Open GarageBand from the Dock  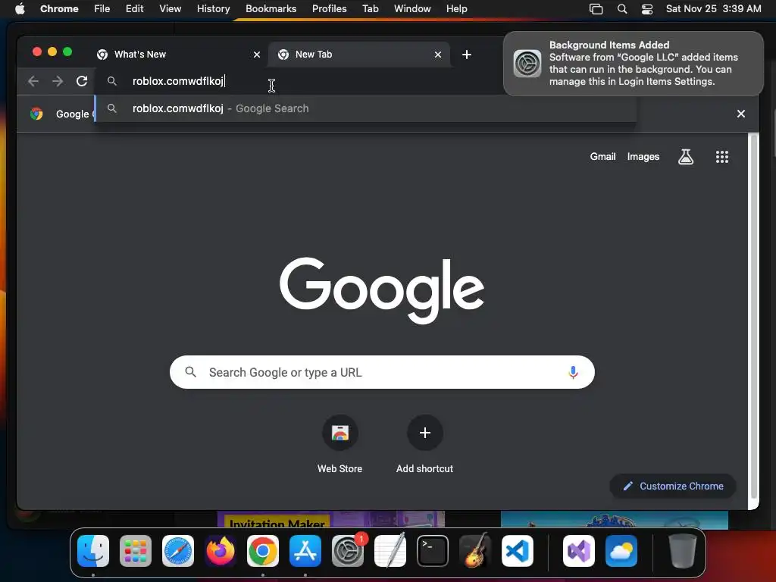(x=475, y=551)
